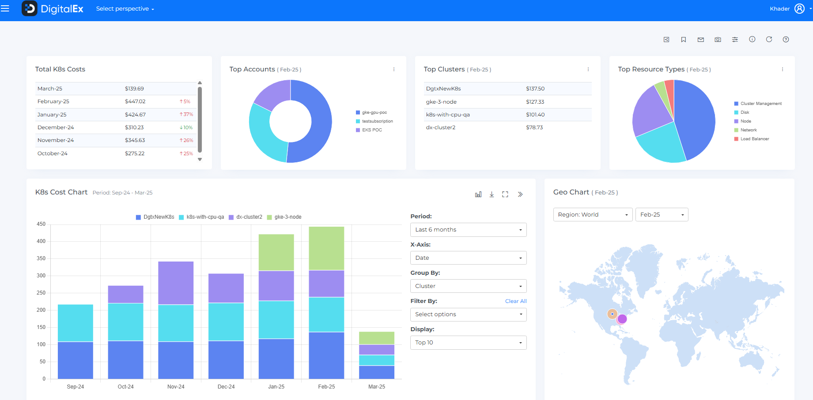Open the Period dropdown showing Last 6 months
Image resolution: width=813 pixels, height=400 pixels.
pyautogui.click(x=468, y=230)
